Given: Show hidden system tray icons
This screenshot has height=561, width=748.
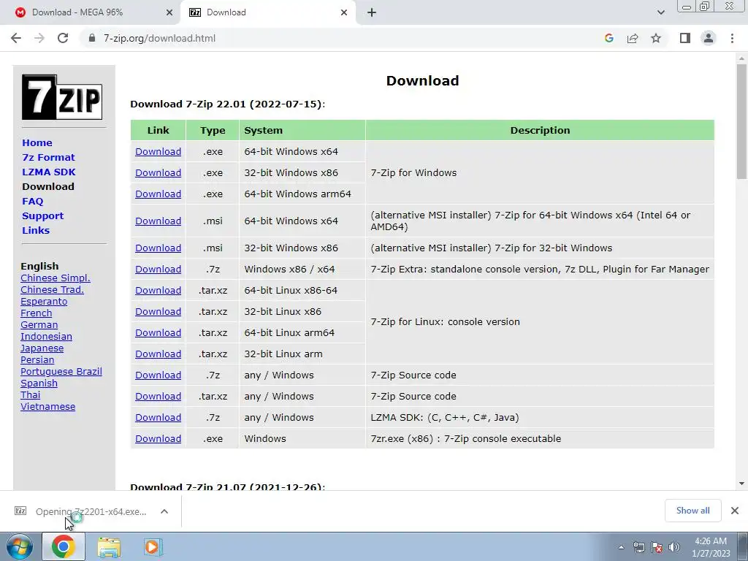Looking at the screenshot, I should pos(621,547).
